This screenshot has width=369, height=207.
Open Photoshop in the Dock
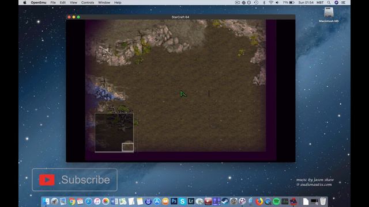pyautogui.click(x=174, y=201)
